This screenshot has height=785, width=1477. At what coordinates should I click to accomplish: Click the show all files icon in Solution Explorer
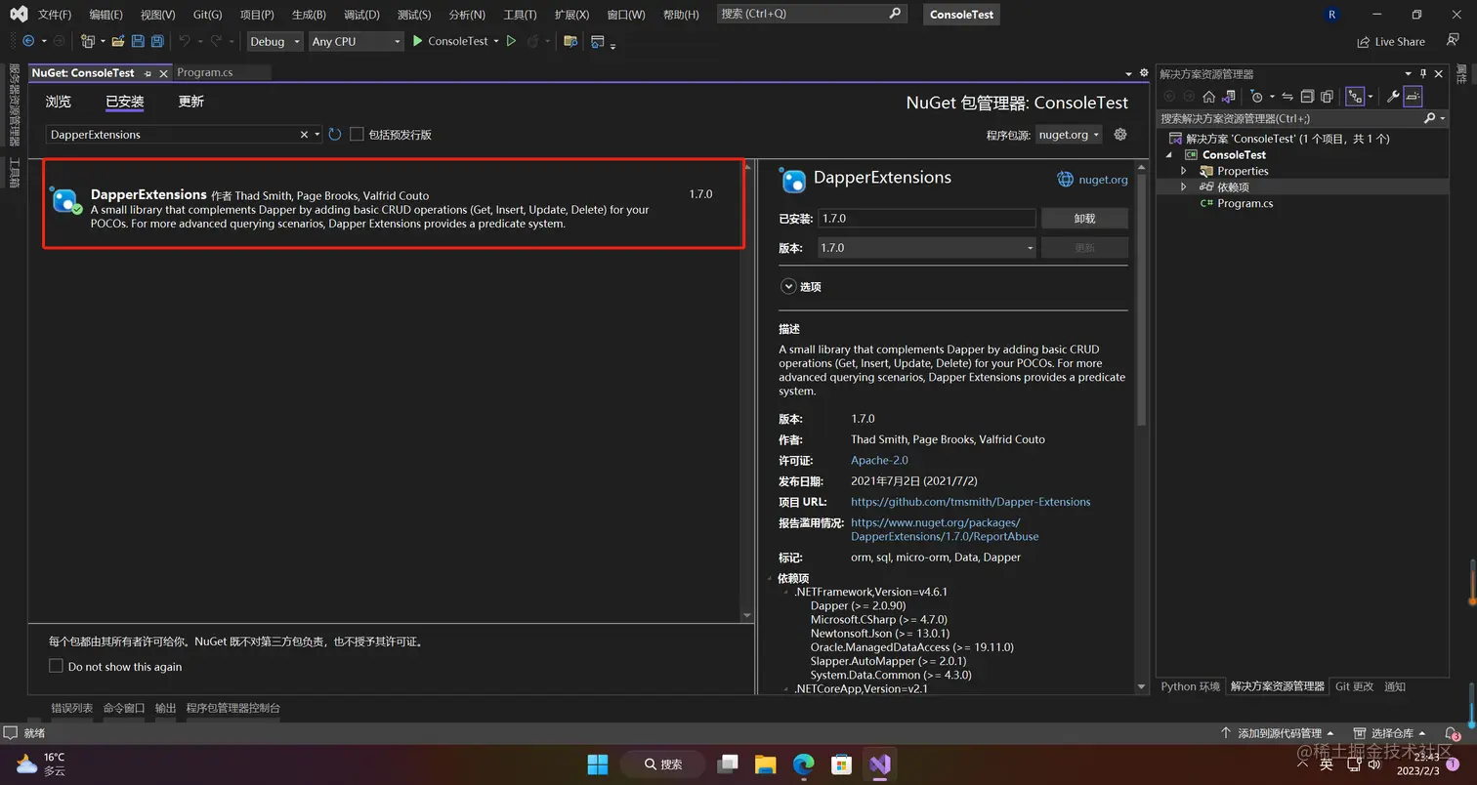tap(1327, 96)
